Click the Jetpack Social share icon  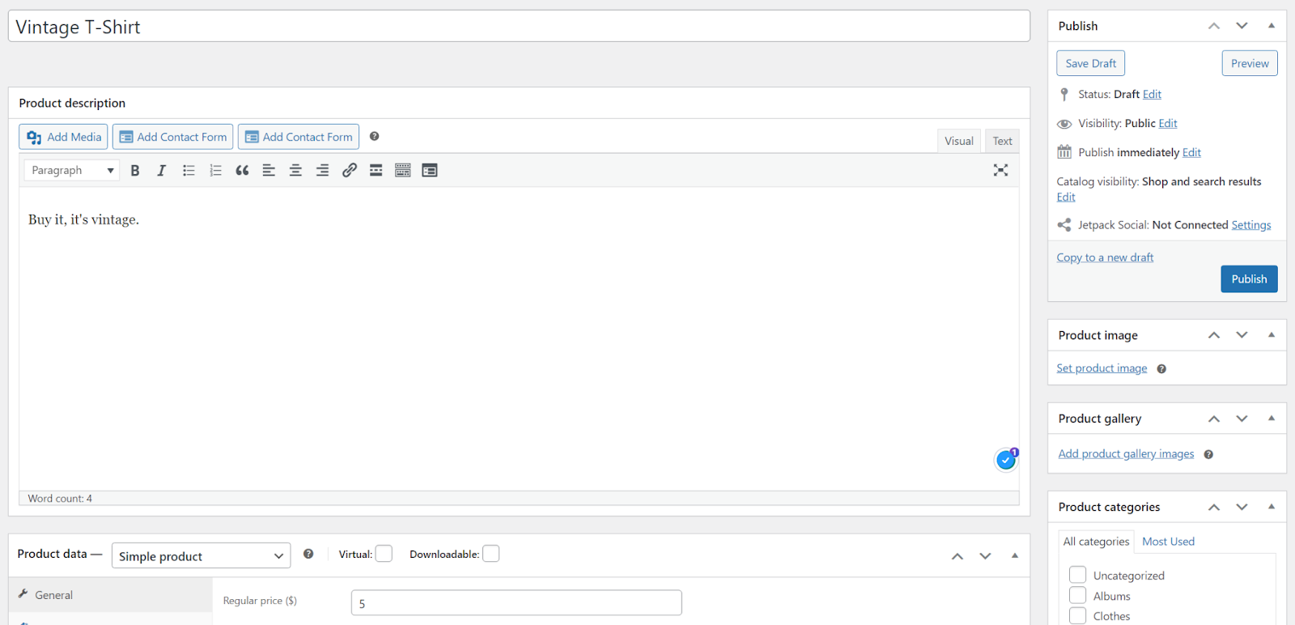1064,225
